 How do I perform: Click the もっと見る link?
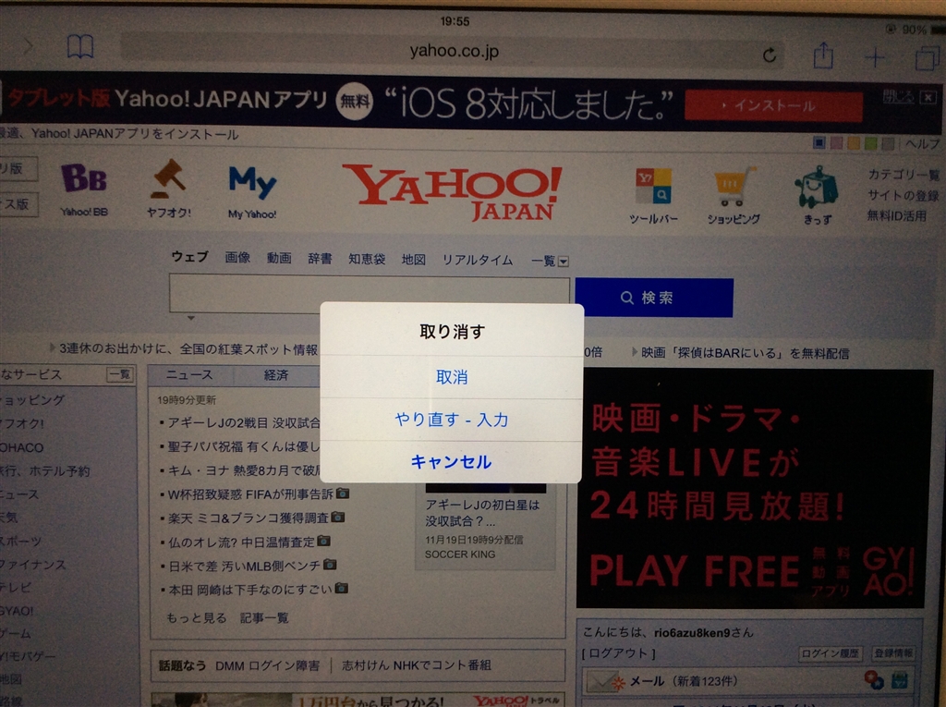[196, 617]
